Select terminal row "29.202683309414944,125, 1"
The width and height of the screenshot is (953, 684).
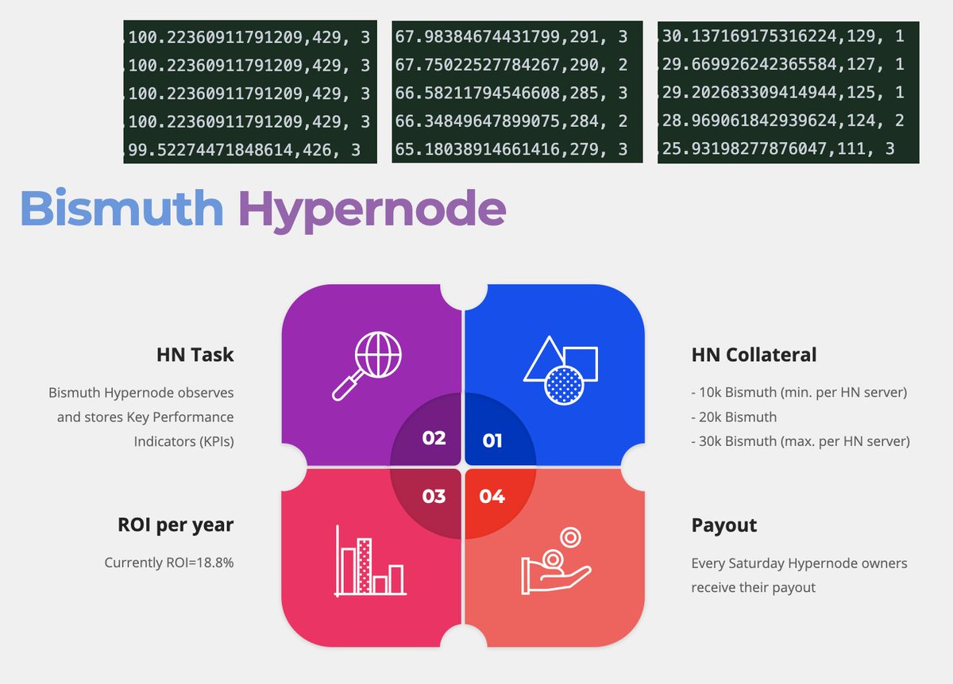(783, 93)
